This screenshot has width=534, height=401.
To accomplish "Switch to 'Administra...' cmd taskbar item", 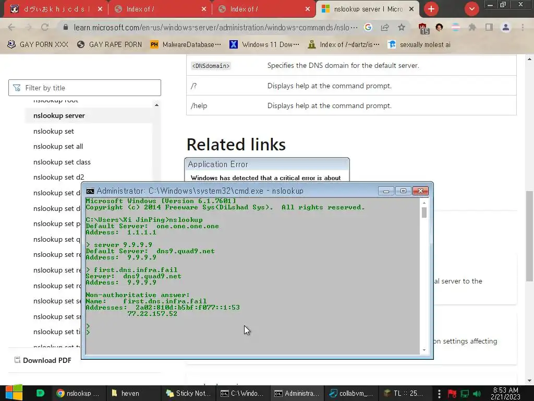I will (297, 393).
